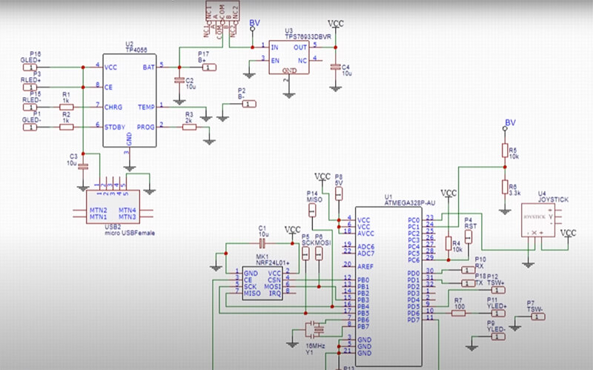Select the ATMEGA328P-AU part name
The image size is (593, 370).
point(410,202)
